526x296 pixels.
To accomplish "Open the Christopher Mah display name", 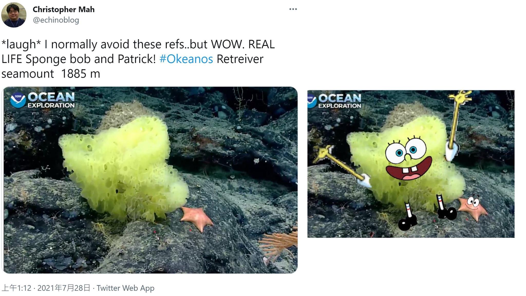I will (x=64, y=10).
